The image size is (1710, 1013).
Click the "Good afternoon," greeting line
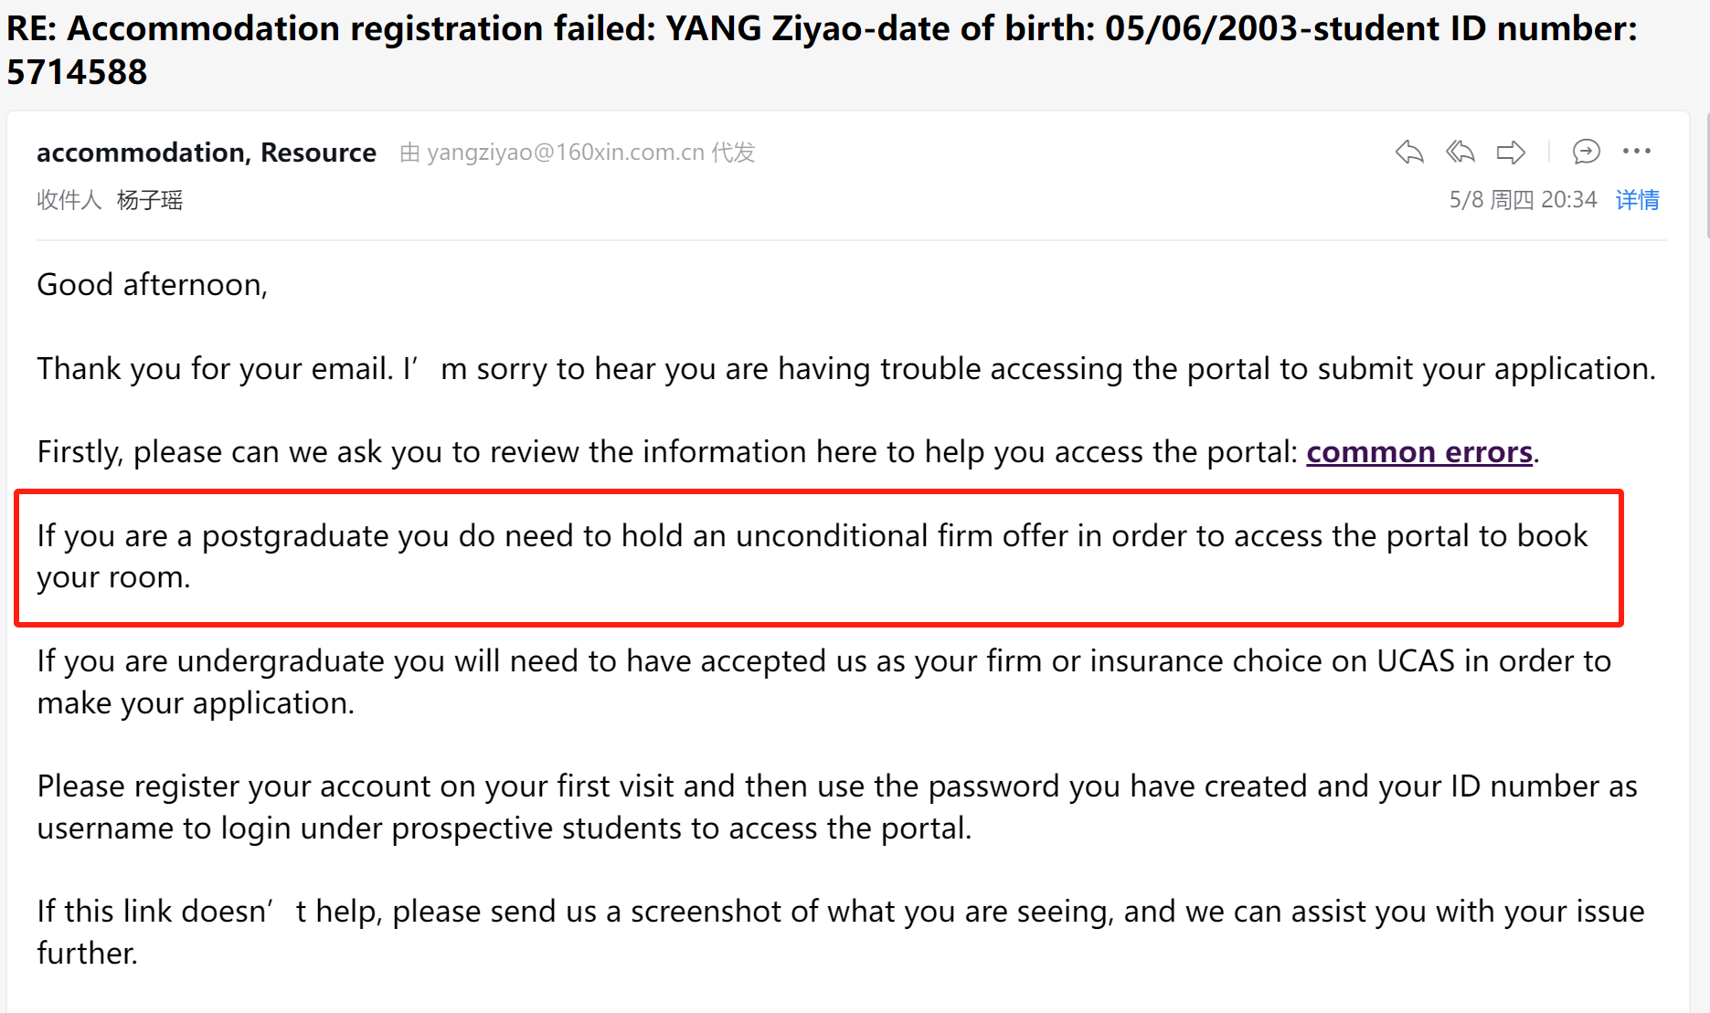[152, 285]
